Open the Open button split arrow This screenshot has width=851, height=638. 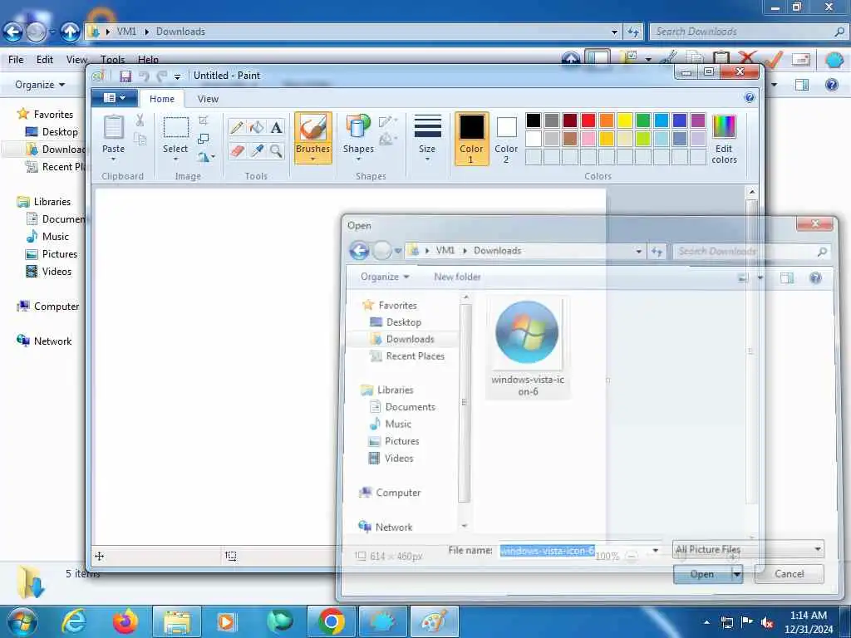[736, 574]
